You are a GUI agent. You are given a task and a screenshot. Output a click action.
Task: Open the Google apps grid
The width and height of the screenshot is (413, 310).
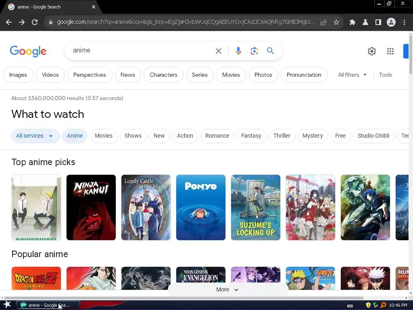390,51
